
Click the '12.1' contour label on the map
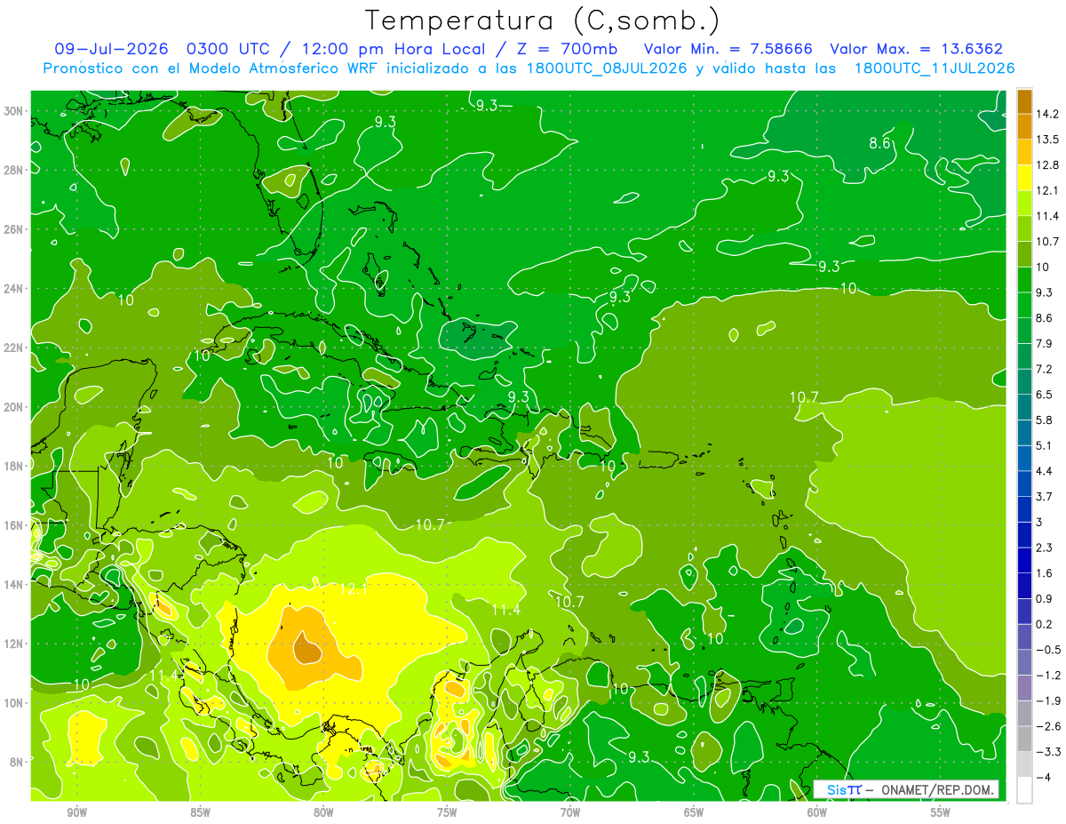point(354,589)
